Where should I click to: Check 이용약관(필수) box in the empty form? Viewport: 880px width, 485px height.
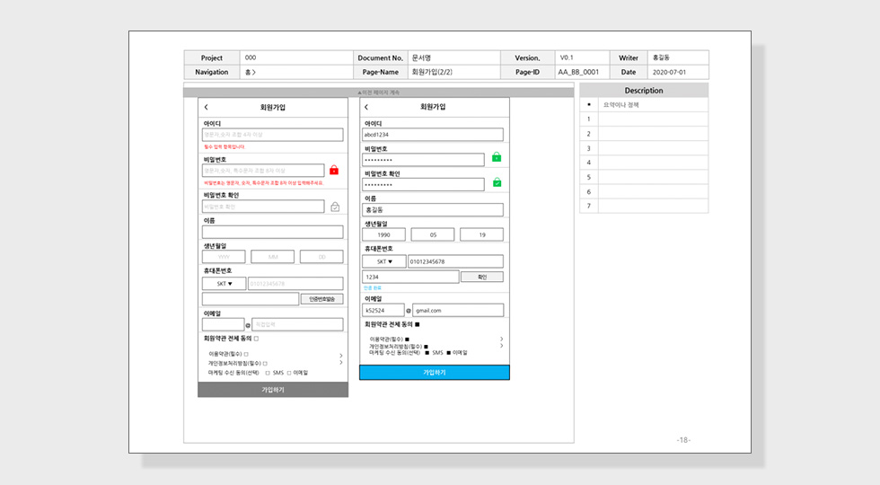(246, 354)
